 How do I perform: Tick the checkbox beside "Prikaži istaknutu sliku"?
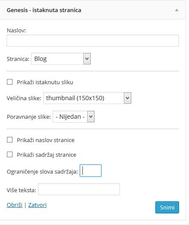tap(9, 82)
